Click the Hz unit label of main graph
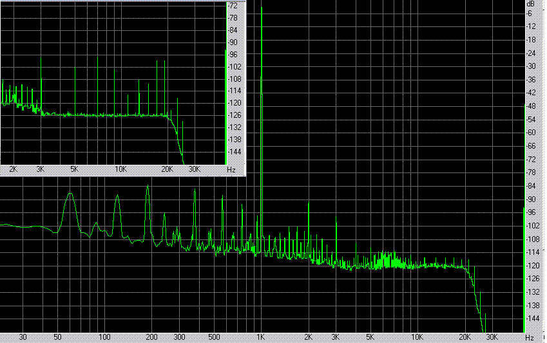 [x=529, y=338]
